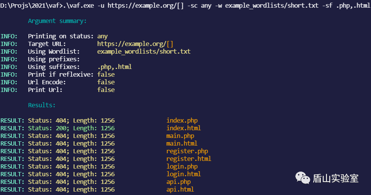
Task: Click the WeChat logo icon in watermark
Action: pyautogui.click(x=303, y=177)
